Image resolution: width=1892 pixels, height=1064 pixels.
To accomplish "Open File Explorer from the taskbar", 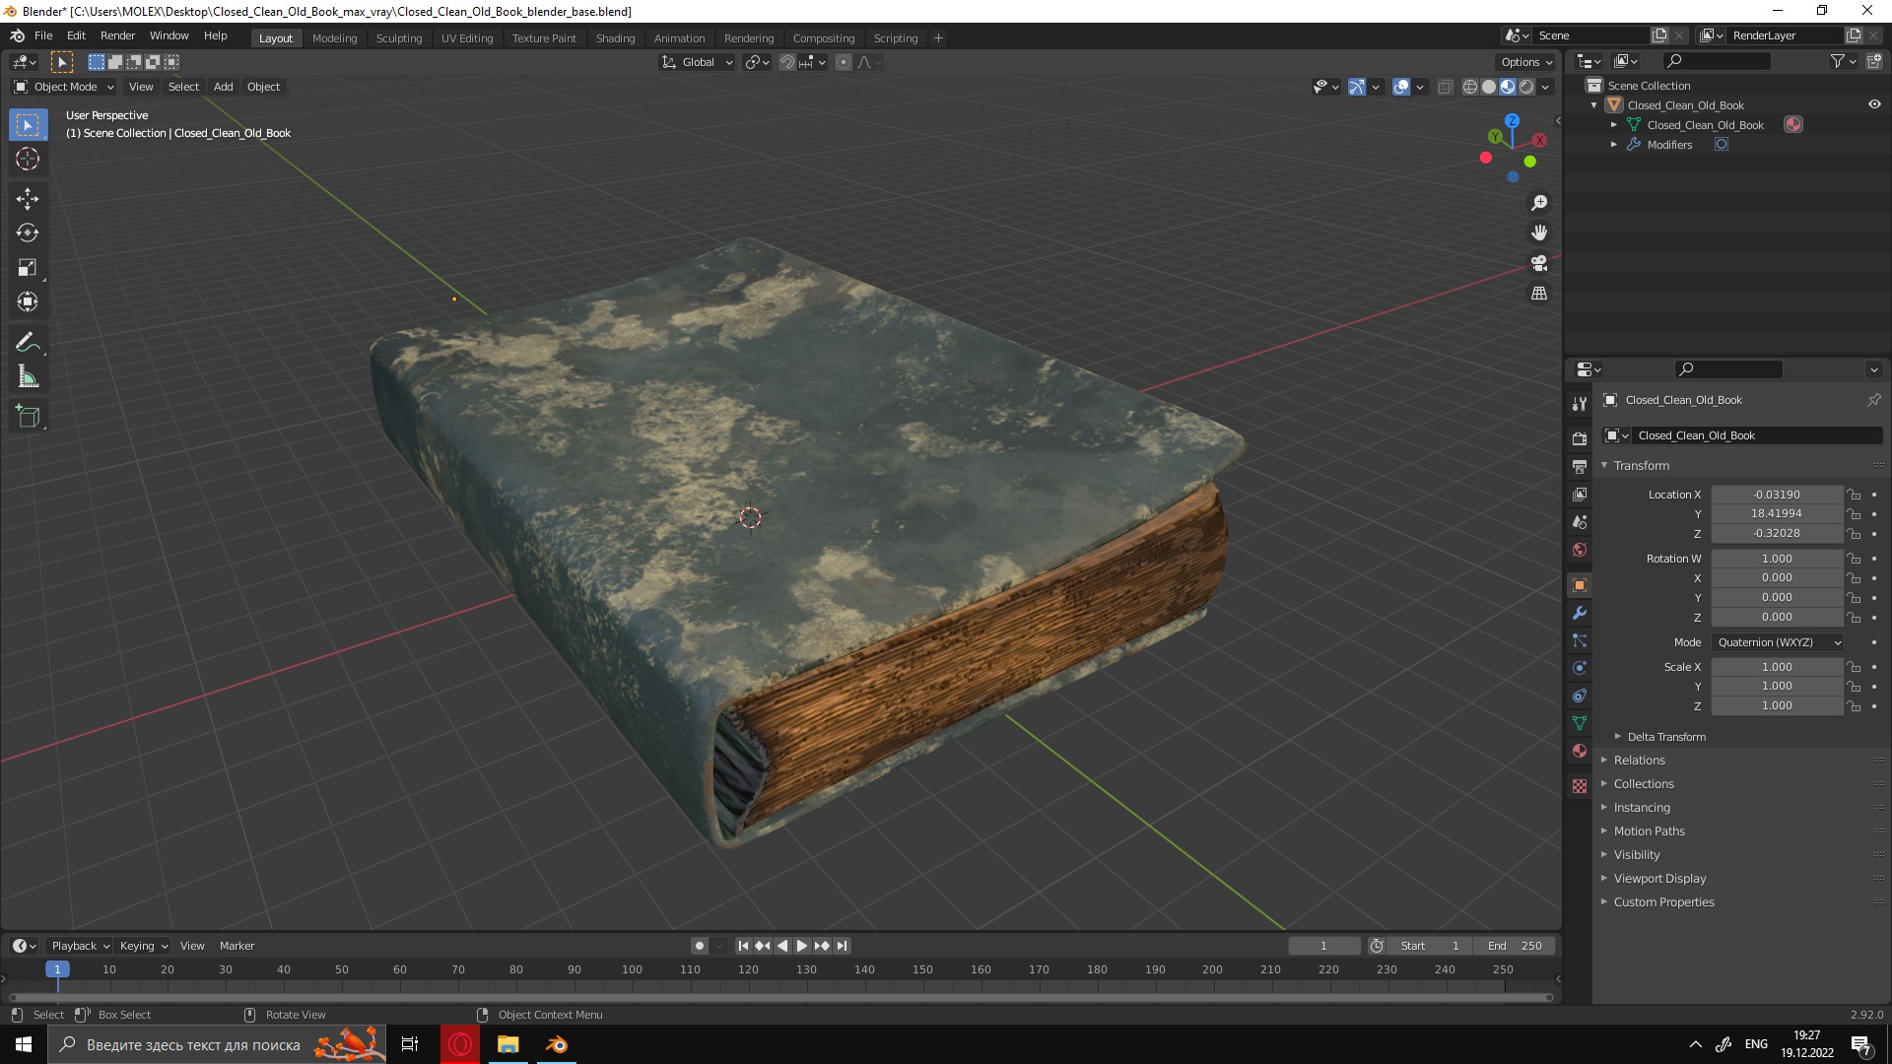I will pos(507,1044).
